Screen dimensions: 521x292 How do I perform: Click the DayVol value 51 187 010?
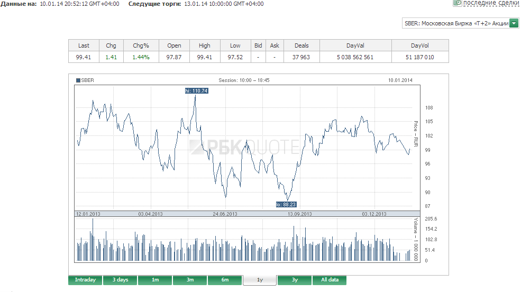[x=419, y=57]
